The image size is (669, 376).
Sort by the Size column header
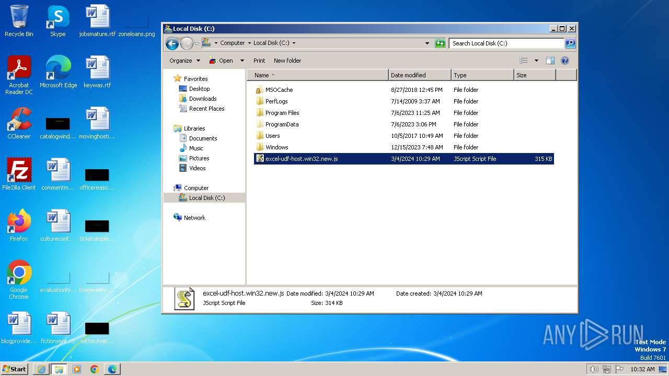(x=535, y=75)
